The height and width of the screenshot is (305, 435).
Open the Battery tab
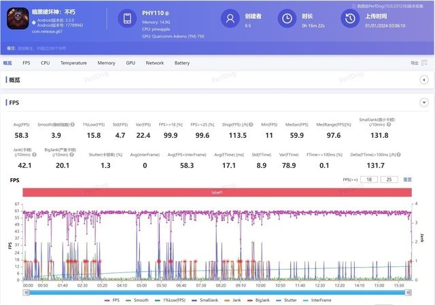tap(181, 63)
